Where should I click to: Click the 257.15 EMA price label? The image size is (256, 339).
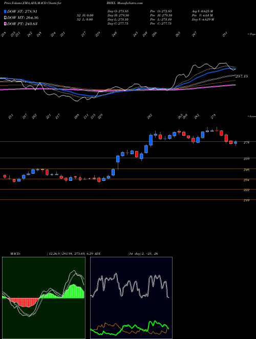[x=242, y=76]
